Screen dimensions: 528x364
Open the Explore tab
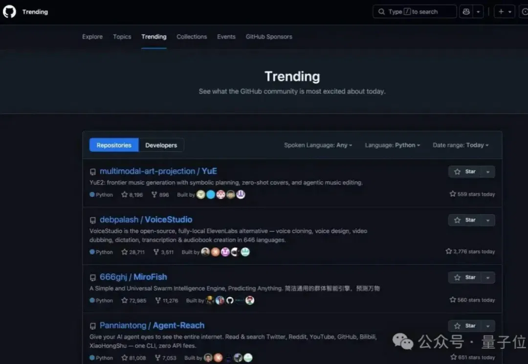(92, 37)
